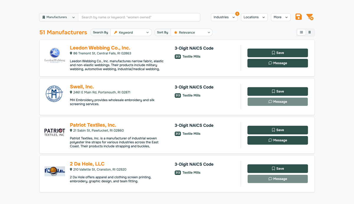
Task: Click the map pin beside 21 Sabin St
Action: click(x=71, y=130)
